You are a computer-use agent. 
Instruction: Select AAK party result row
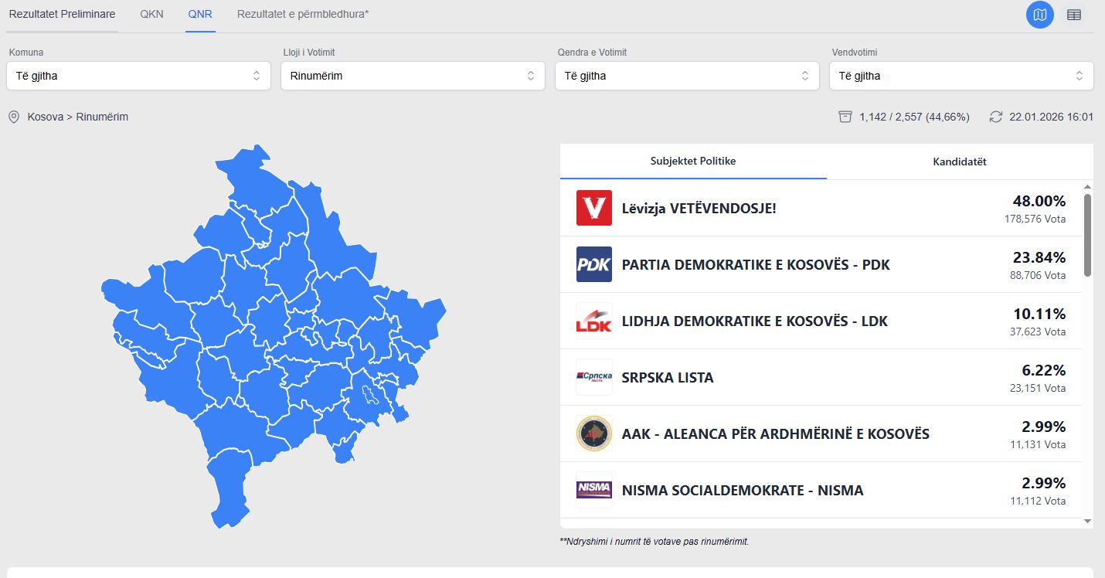pyautogui.click(x=775, y=433)
